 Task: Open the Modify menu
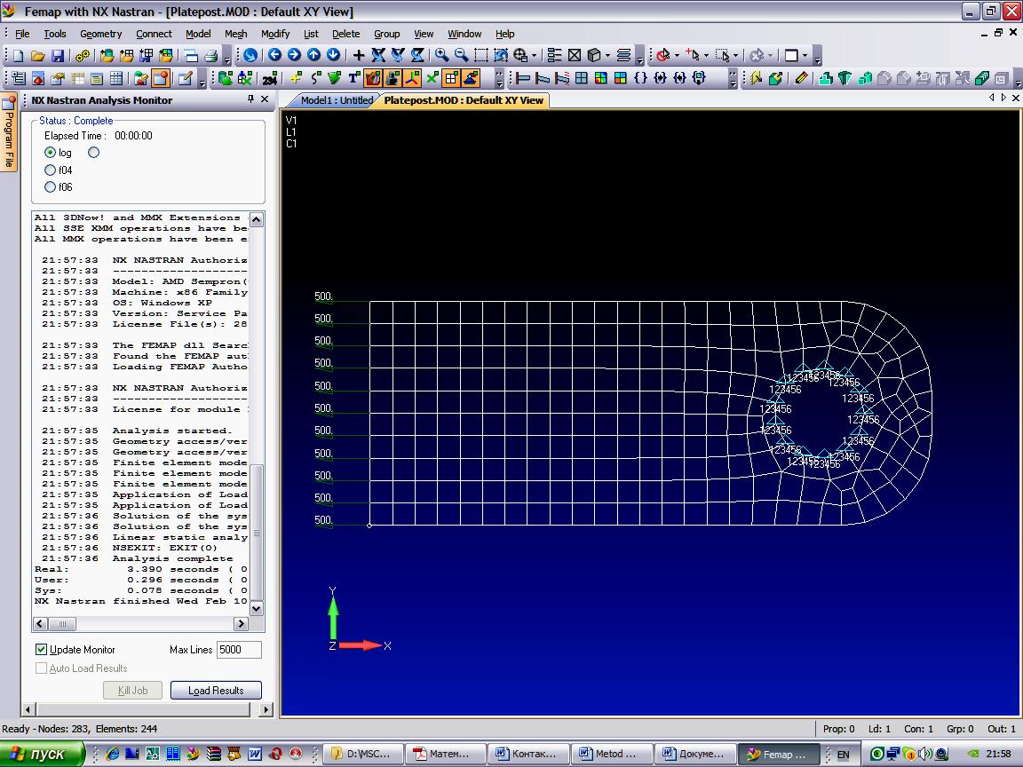[274, 34]
